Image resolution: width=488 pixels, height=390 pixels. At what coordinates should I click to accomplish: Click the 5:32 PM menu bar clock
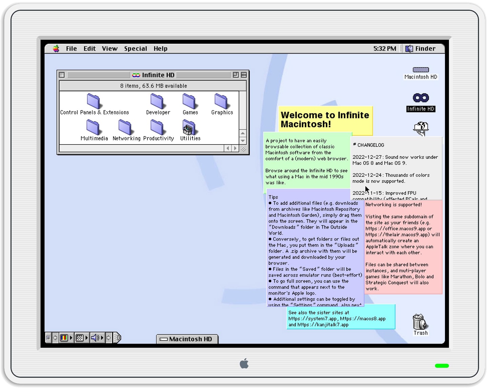tap(385, 48)
